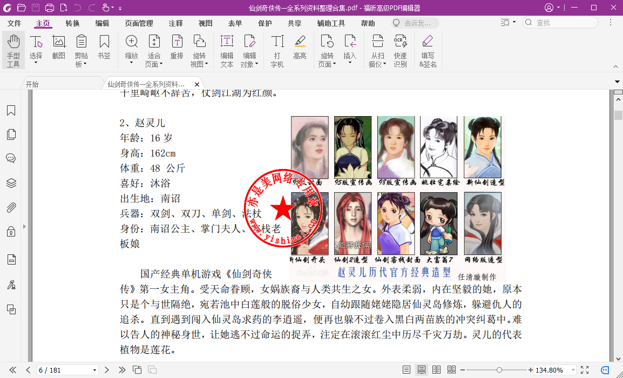623x378 pixels.
Task: Open Rotate View (旋转视图)
Action: pos(199,50)
